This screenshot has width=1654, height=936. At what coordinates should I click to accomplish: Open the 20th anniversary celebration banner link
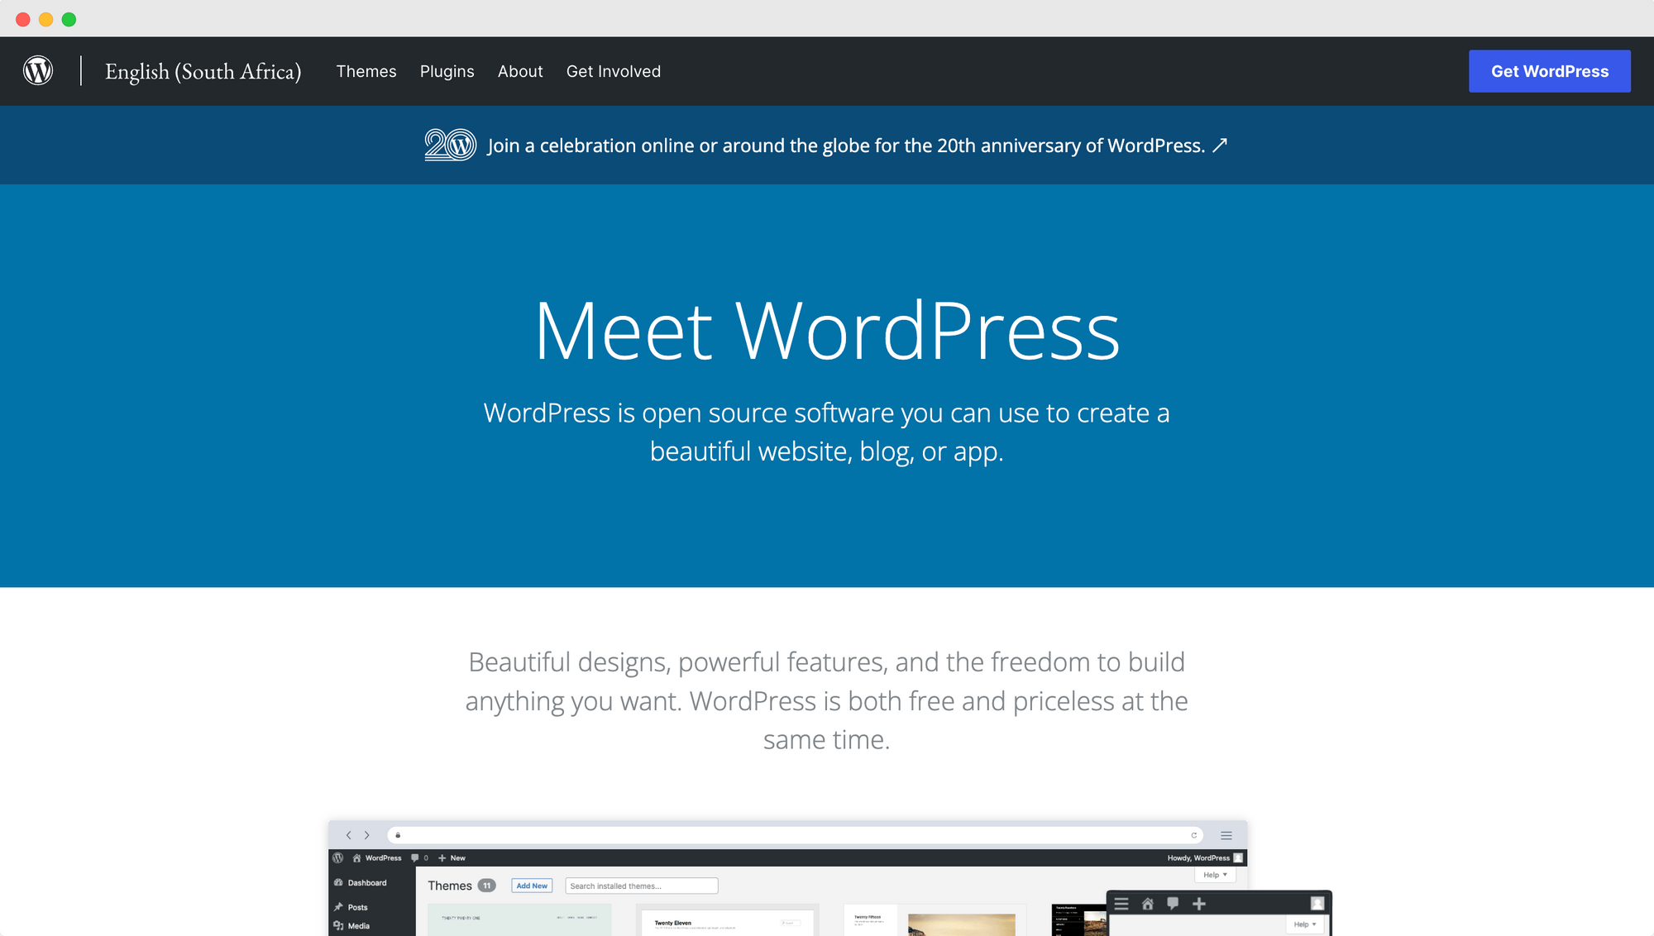coord(827,146)
